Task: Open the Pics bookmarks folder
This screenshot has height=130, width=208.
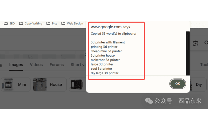Action: [x=52, y=23]
